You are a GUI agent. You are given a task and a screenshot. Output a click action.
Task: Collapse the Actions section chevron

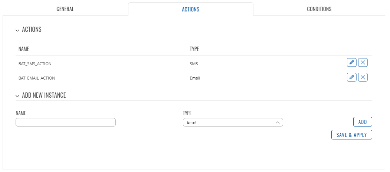click(x=17, y=30)
